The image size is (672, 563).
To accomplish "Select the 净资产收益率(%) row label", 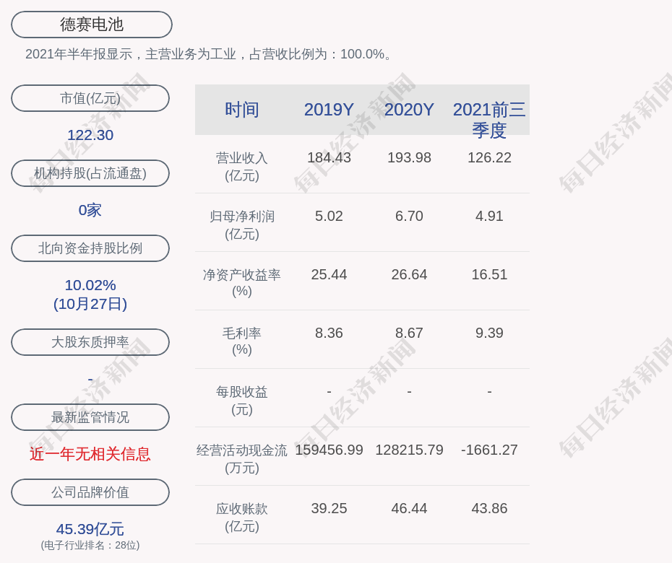I will [241, 283].
